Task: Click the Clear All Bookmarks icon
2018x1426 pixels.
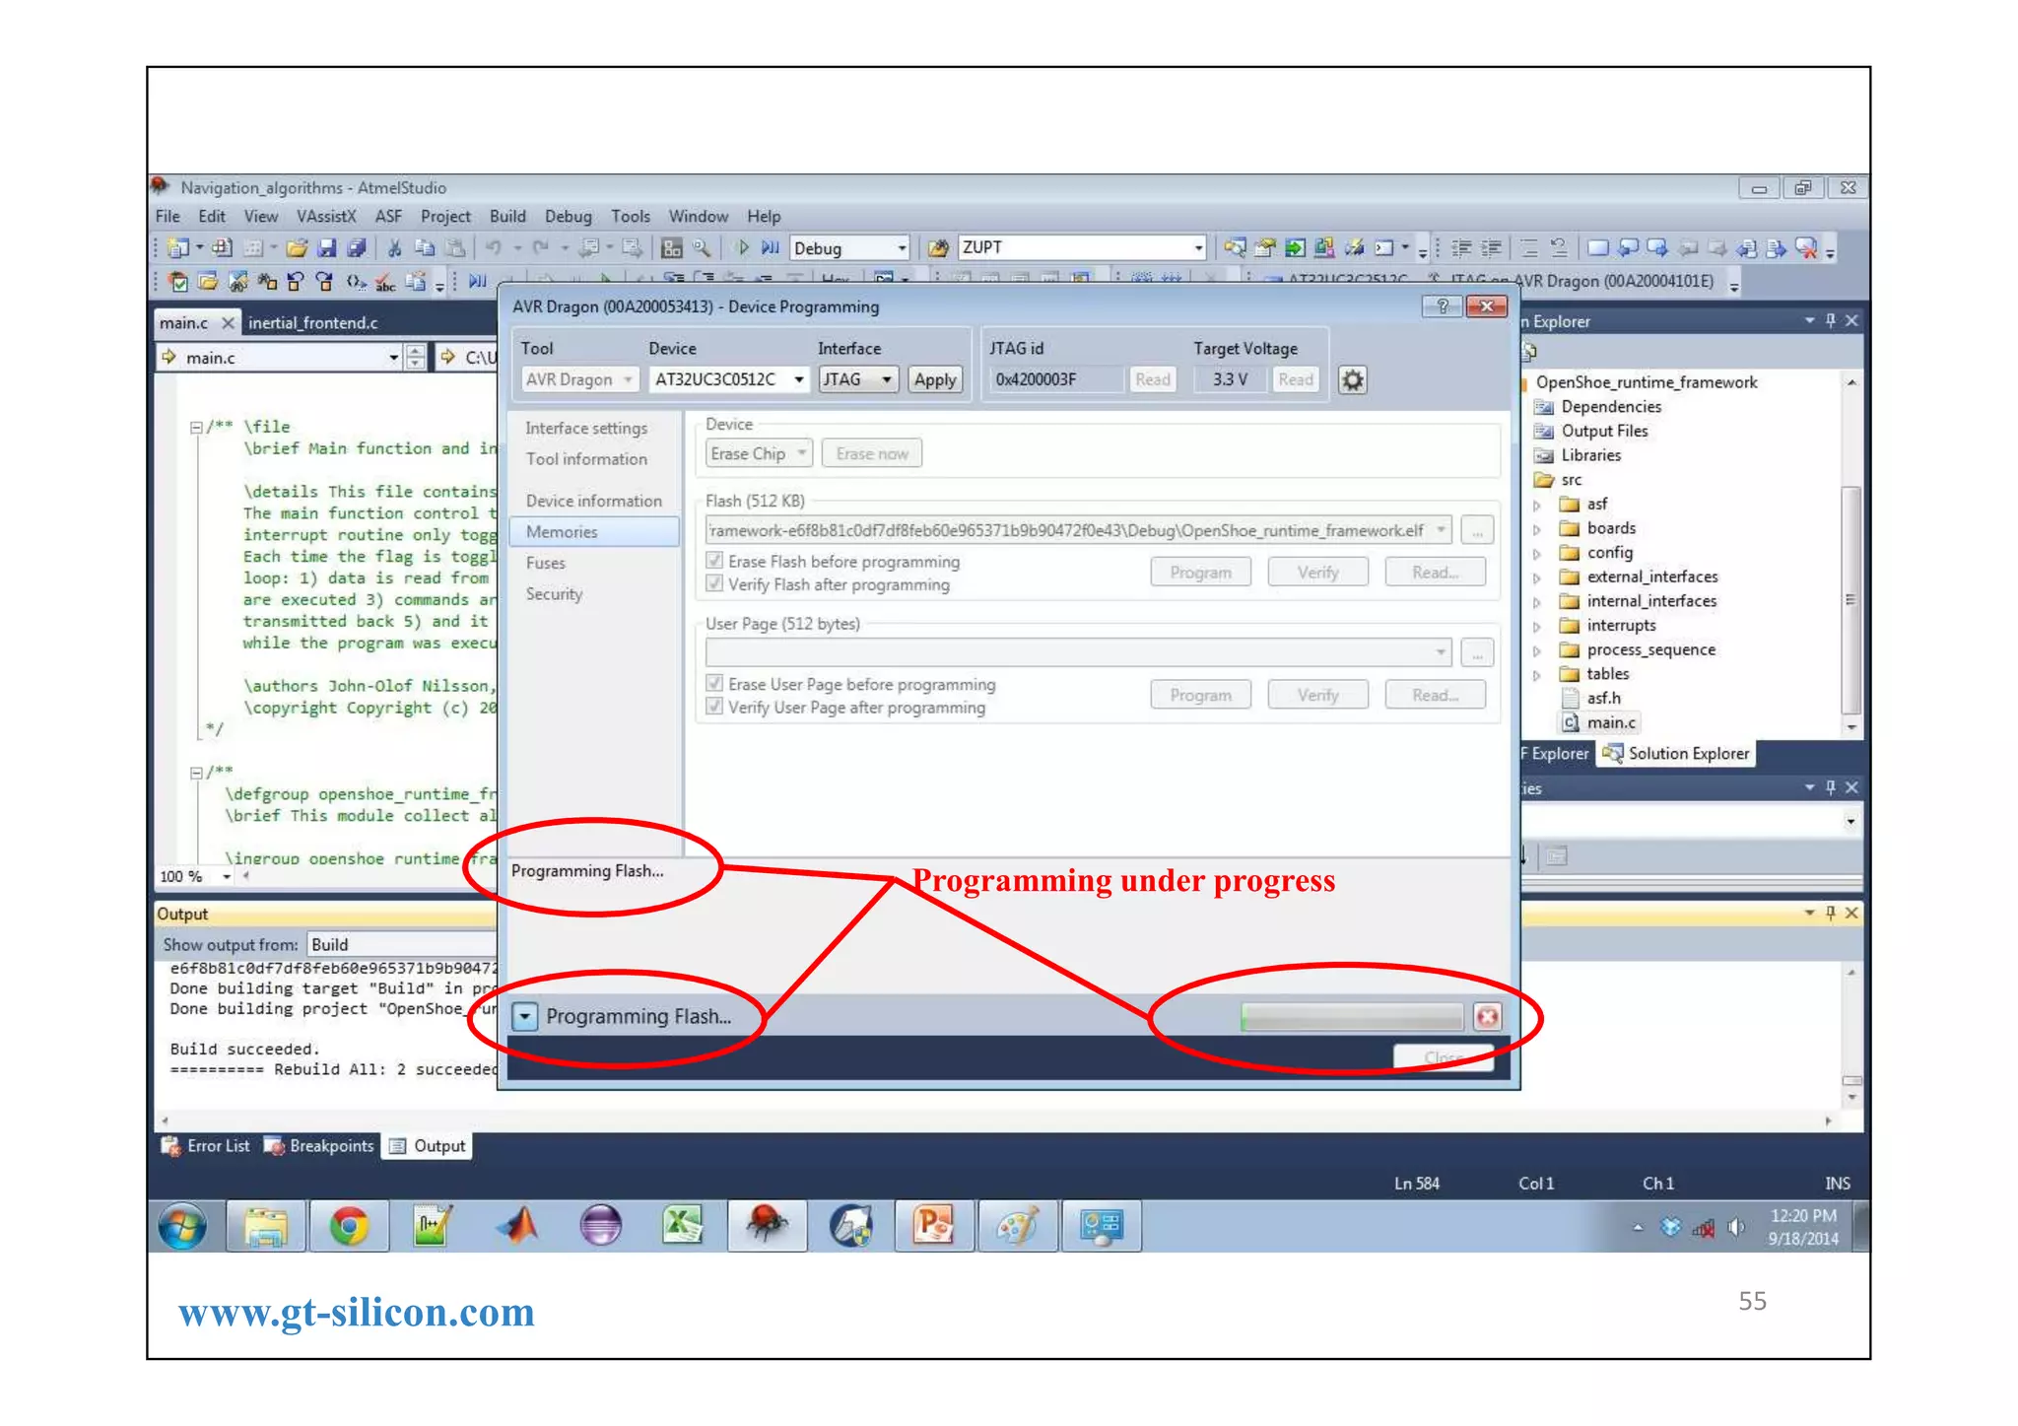Action: tap(1806, 248)
